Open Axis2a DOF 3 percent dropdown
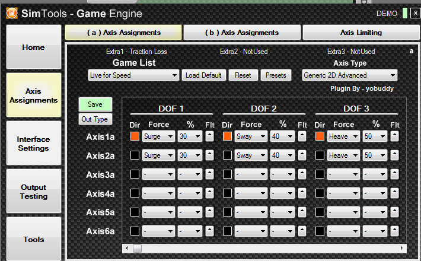This screenshot has height=261, width=421. click(375, 155)
